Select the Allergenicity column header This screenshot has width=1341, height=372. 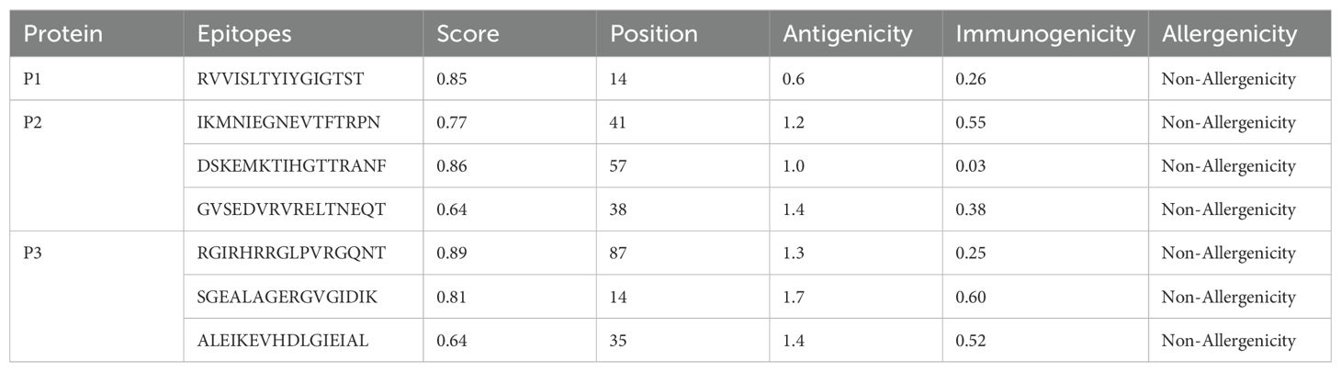tap(1229, 35)
